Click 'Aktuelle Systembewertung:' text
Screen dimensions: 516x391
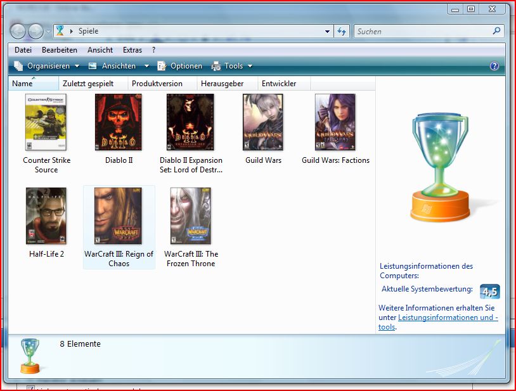(x=427, y=289)
